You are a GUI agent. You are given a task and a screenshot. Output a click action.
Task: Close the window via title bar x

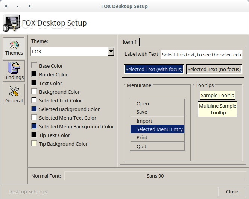6,6
